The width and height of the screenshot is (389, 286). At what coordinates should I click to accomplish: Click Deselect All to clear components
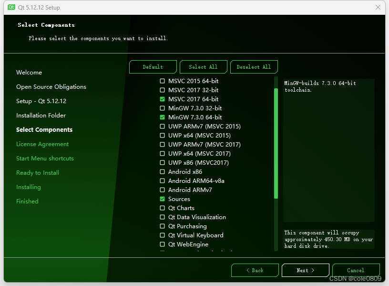click(x=254, y=67)
